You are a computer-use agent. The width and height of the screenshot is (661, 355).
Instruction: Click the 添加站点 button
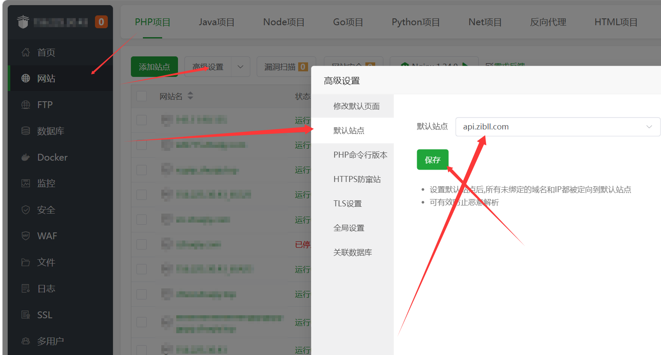point(154,67)
